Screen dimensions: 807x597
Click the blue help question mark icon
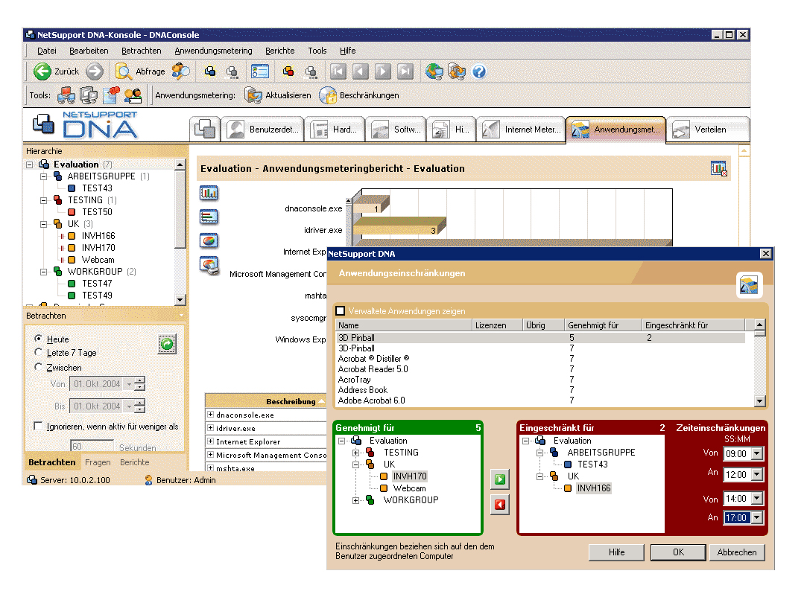pos(479,71)
